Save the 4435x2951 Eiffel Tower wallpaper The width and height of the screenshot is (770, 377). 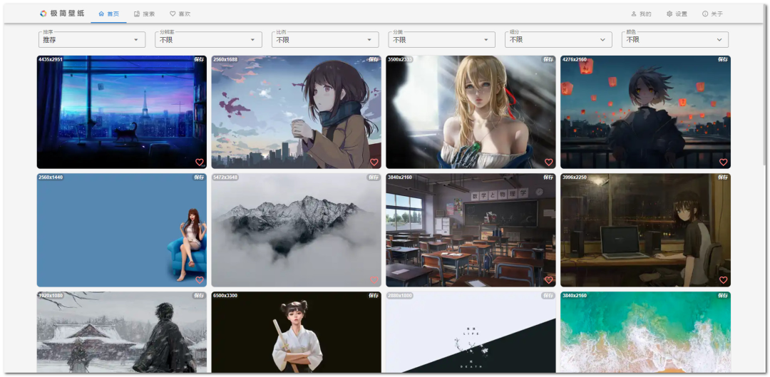[x=199, y=59]
